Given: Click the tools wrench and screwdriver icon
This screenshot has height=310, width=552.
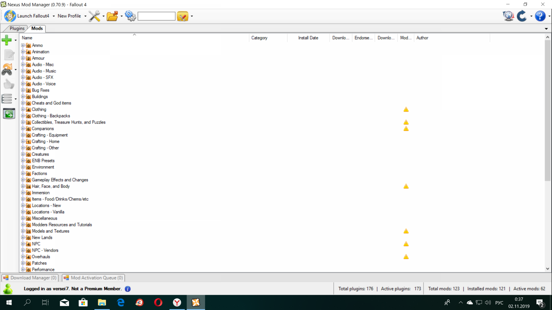Looking at the screenshot, I should tap(94, 16).
